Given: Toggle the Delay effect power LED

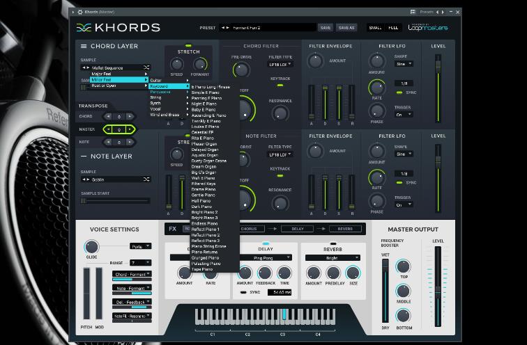Looking at the screenshot, I should 266,243.
